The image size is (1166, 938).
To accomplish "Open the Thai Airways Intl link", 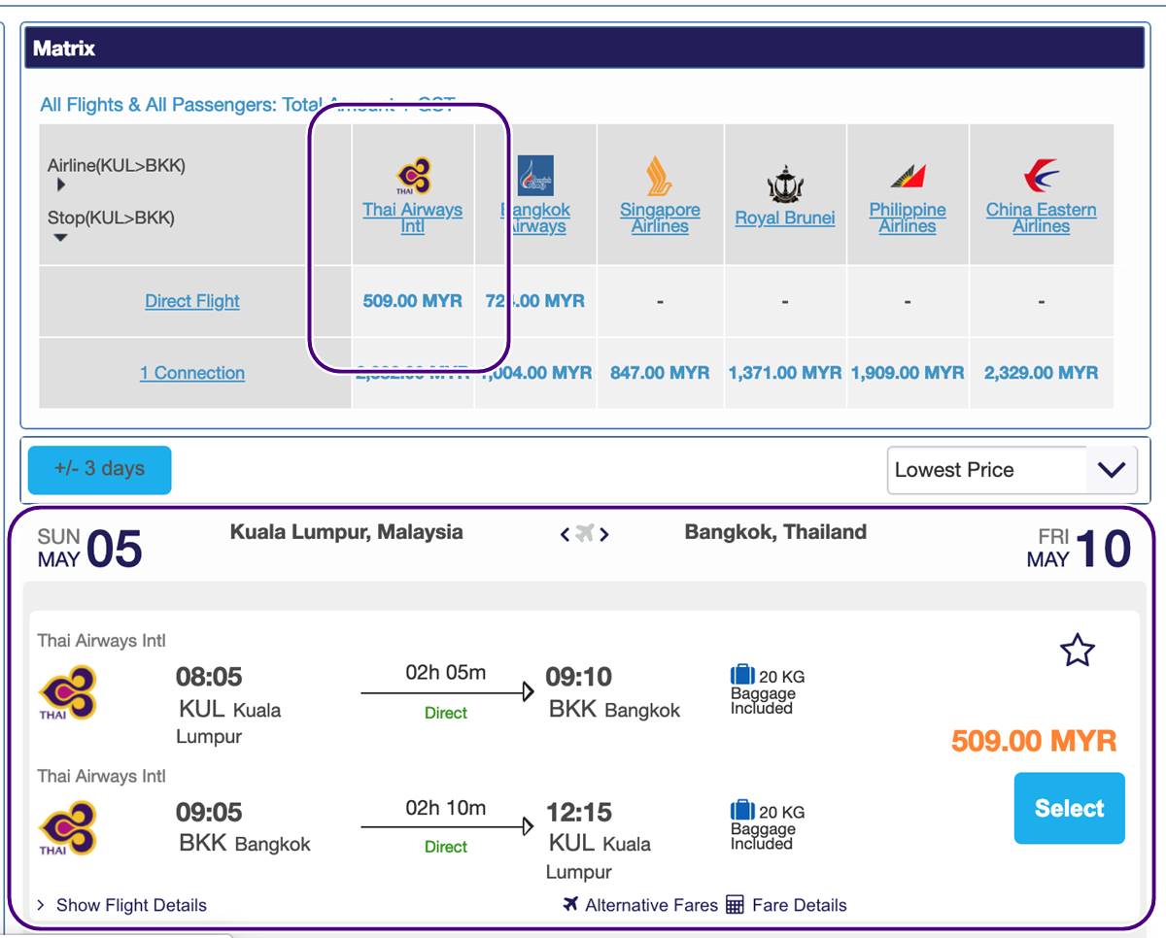I will (x=413, y=218).
